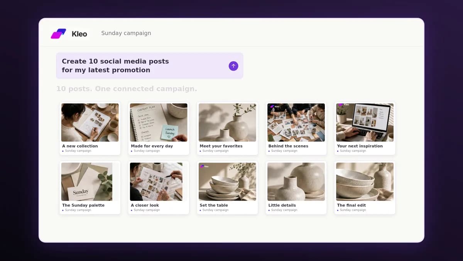Open the 'Meet your favorites' post image
Screen dimensions: 463x261
click(x=227, y=122)
